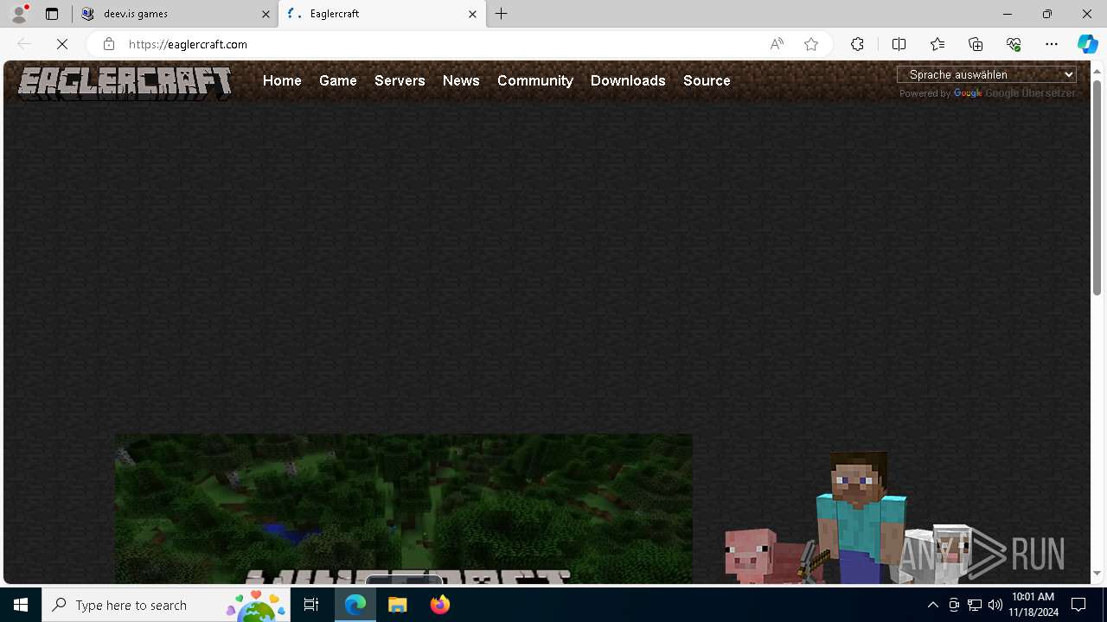Open the Source menu item
This screenshot has width=1107, height=622.
[707, 80]
